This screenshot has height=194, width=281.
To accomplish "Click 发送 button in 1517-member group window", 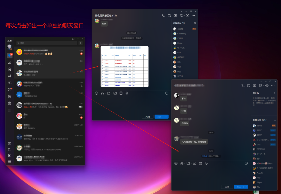I will [x=239, y=187].
